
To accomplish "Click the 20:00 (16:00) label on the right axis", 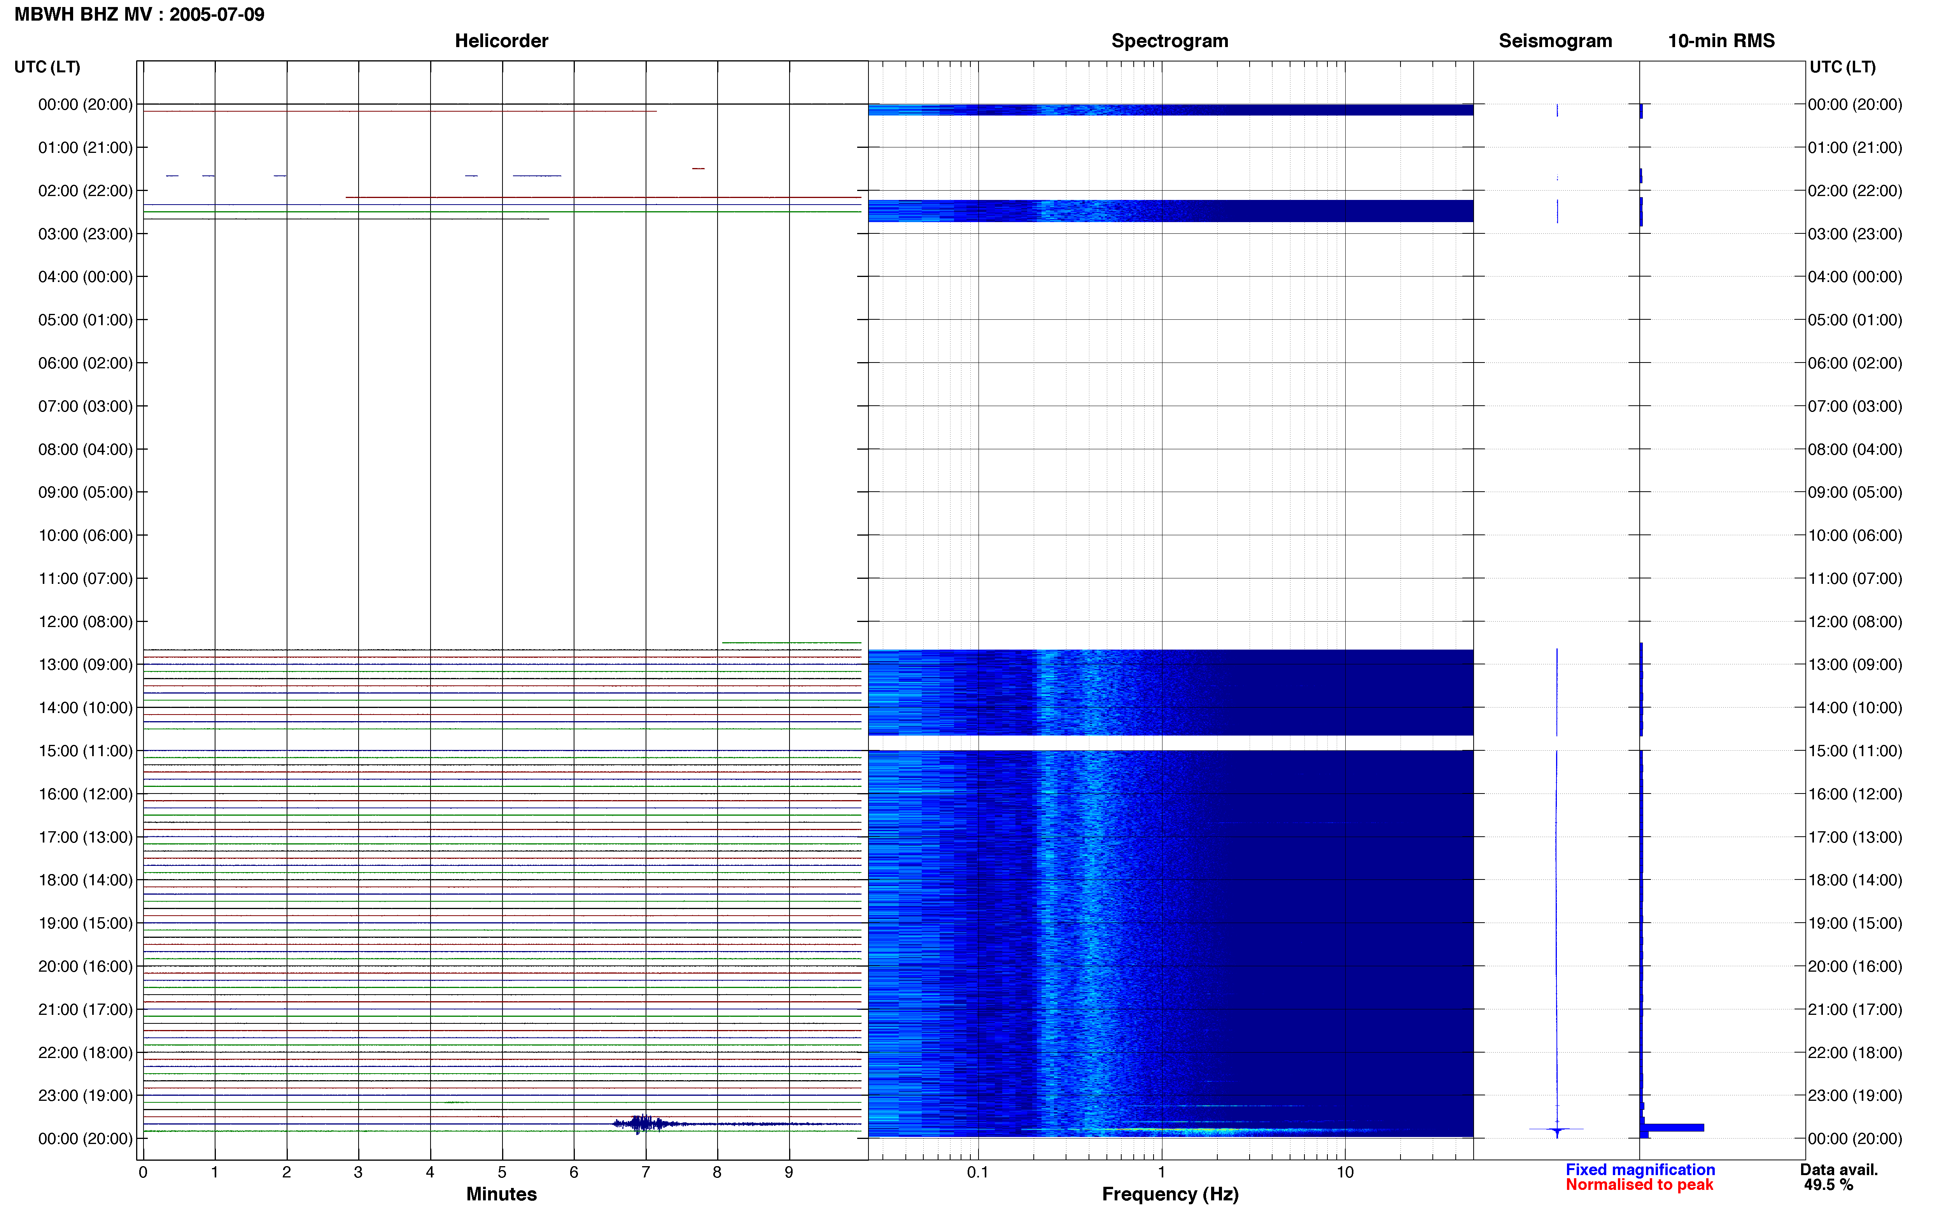I will coord(1854,967).
